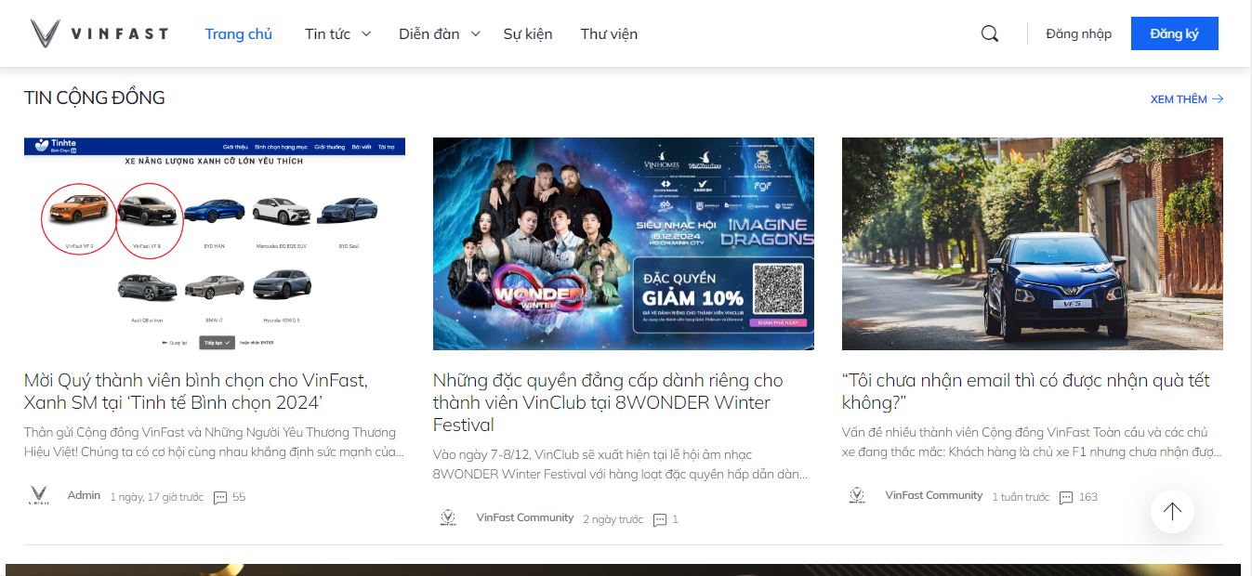Open the search magnifier icon
The width and height of the screenshot is (1252, 576).
pos(990,33)
